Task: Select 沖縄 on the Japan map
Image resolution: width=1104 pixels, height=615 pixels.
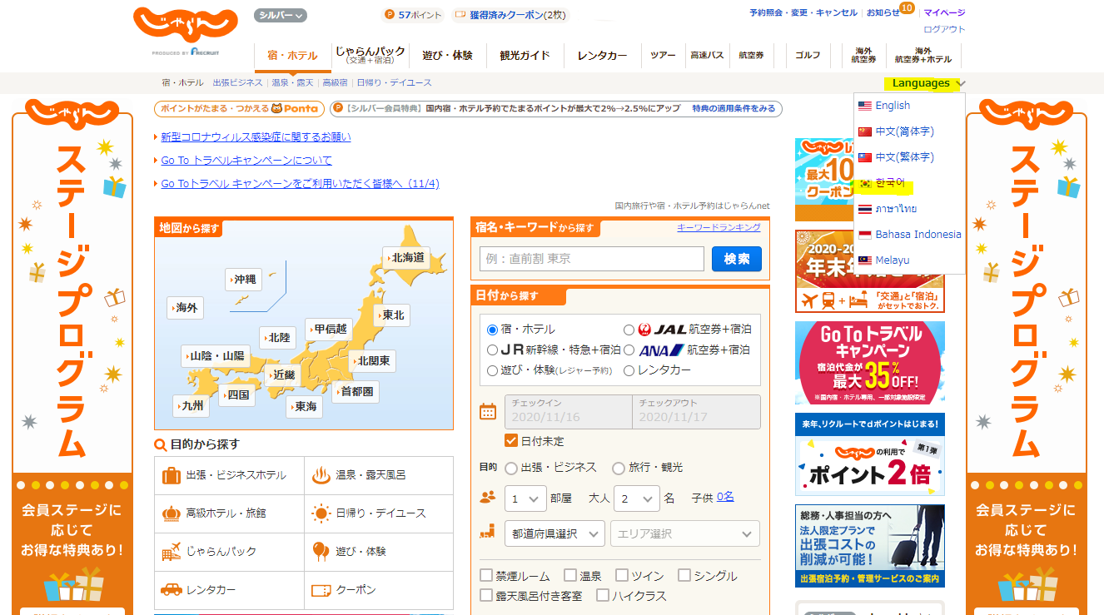Action: pyautogui.click(x=245, y=280)
